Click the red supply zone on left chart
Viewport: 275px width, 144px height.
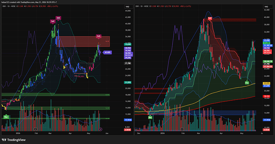click(x=83, y=41)
